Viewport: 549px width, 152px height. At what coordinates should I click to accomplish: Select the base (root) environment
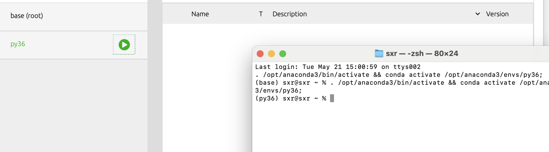click(27, 16)
